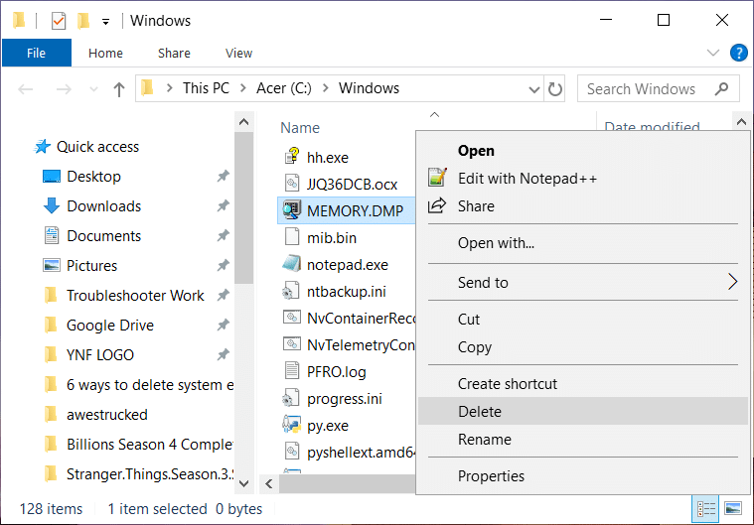Expand the ribbon with the chevron

[x=712, y=53]
